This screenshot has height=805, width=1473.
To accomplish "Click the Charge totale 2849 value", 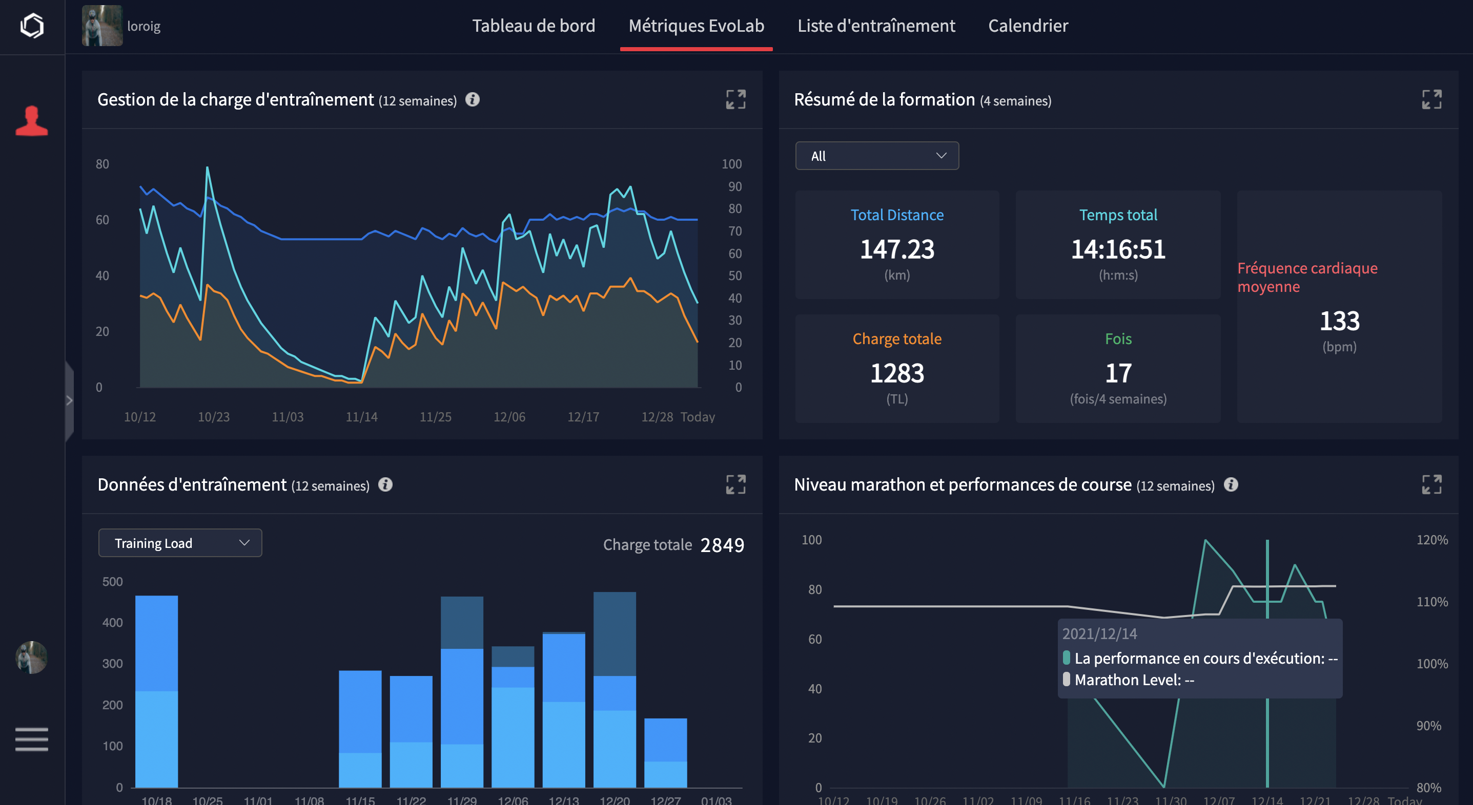I will point(722,545).
